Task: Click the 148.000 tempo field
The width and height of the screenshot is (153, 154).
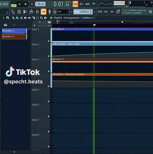Action: 40,4
